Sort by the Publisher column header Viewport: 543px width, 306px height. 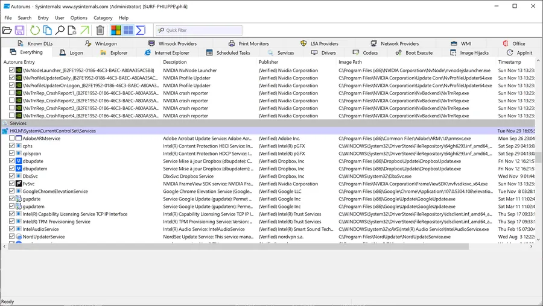[297, 62]
